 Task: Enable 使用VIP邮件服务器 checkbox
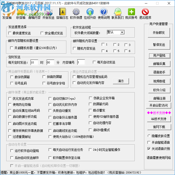[90, 117]
